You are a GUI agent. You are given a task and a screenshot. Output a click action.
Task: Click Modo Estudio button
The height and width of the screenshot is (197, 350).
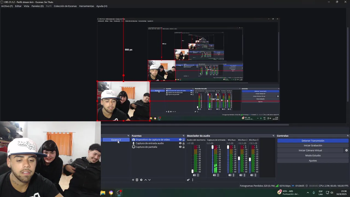pos(313,155)
